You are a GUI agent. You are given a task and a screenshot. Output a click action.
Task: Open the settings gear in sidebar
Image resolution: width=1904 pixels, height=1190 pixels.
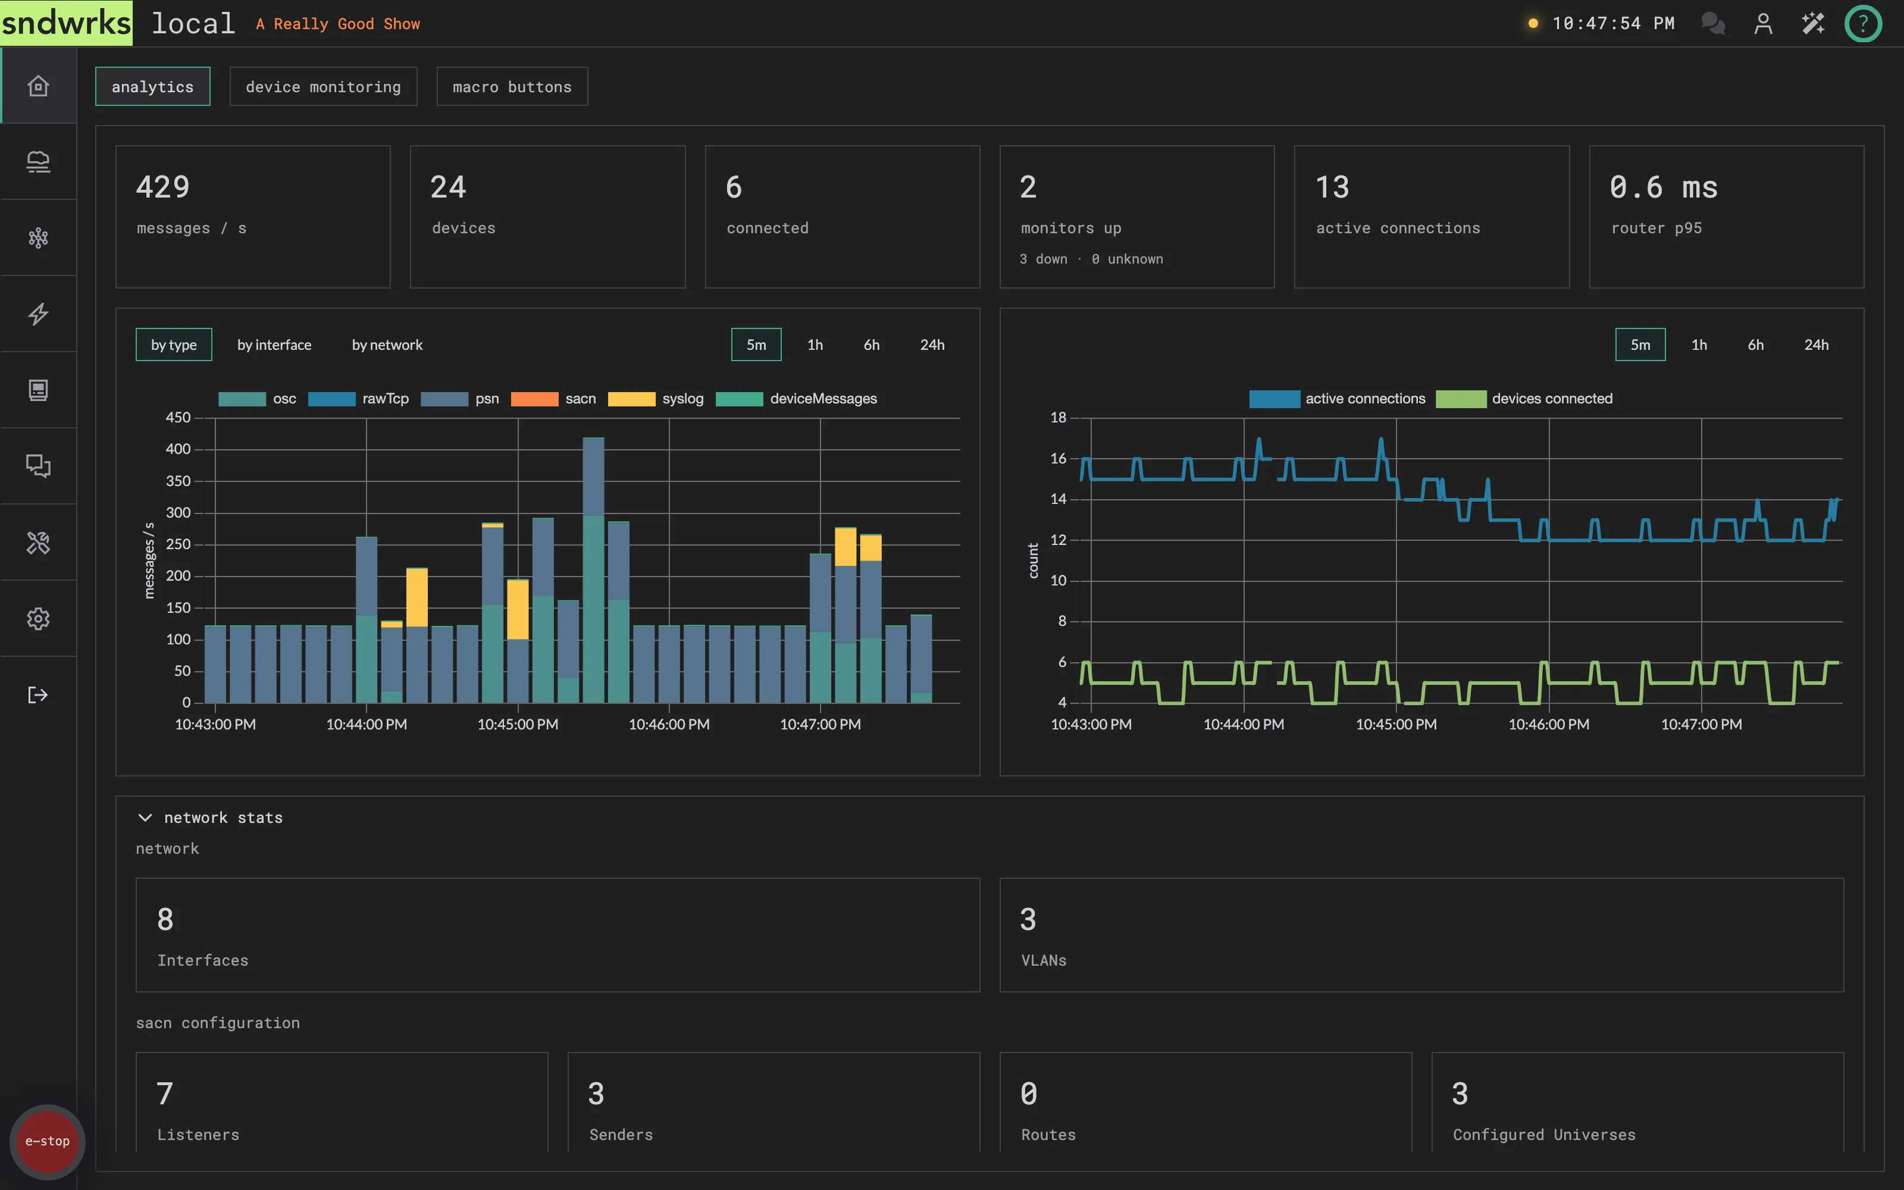(37, 619)
